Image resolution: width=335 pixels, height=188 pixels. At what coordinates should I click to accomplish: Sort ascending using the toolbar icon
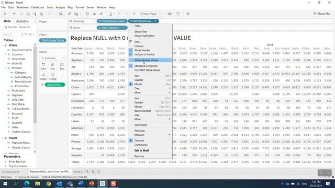click(x=94, y=14)
